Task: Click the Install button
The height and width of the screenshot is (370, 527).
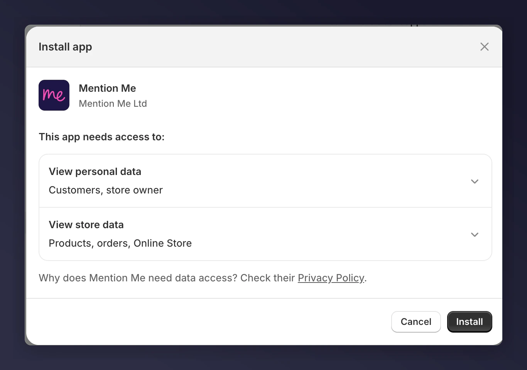Action: pos(470,322)
